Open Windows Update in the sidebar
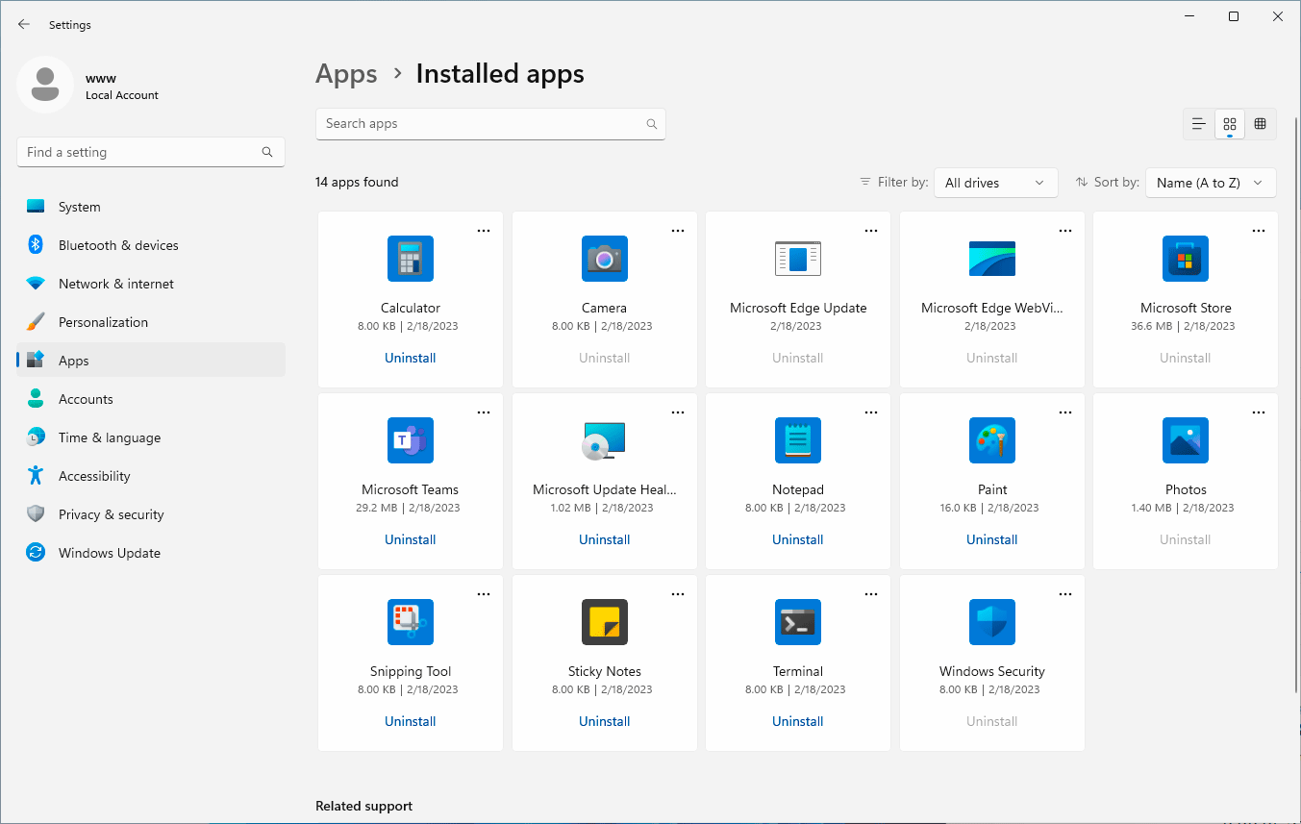Screen dimensions: 1301x824 point(110,553)
